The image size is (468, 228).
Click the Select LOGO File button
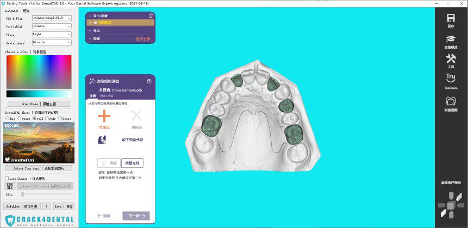[x=45, y=186]
